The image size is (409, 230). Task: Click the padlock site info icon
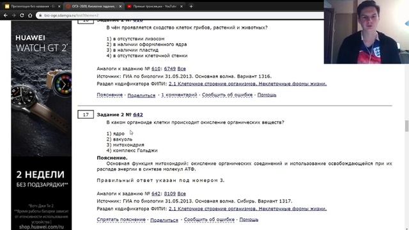pos(40,15)
